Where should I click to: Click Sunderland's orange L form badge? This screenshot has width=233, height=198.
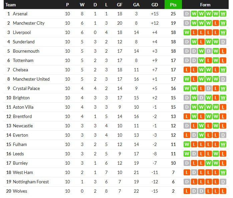pos(201,42)
